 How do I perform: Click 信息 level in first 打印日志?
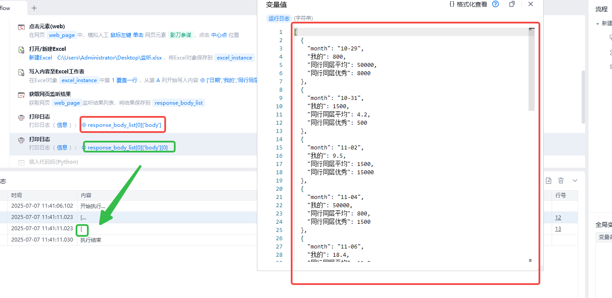pos(62,125)
